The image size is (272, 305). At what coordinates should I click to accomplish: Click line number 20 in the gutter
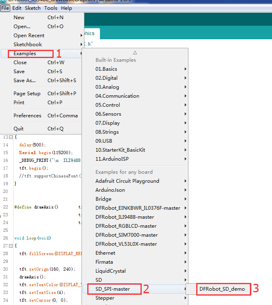tap(5, 191)
